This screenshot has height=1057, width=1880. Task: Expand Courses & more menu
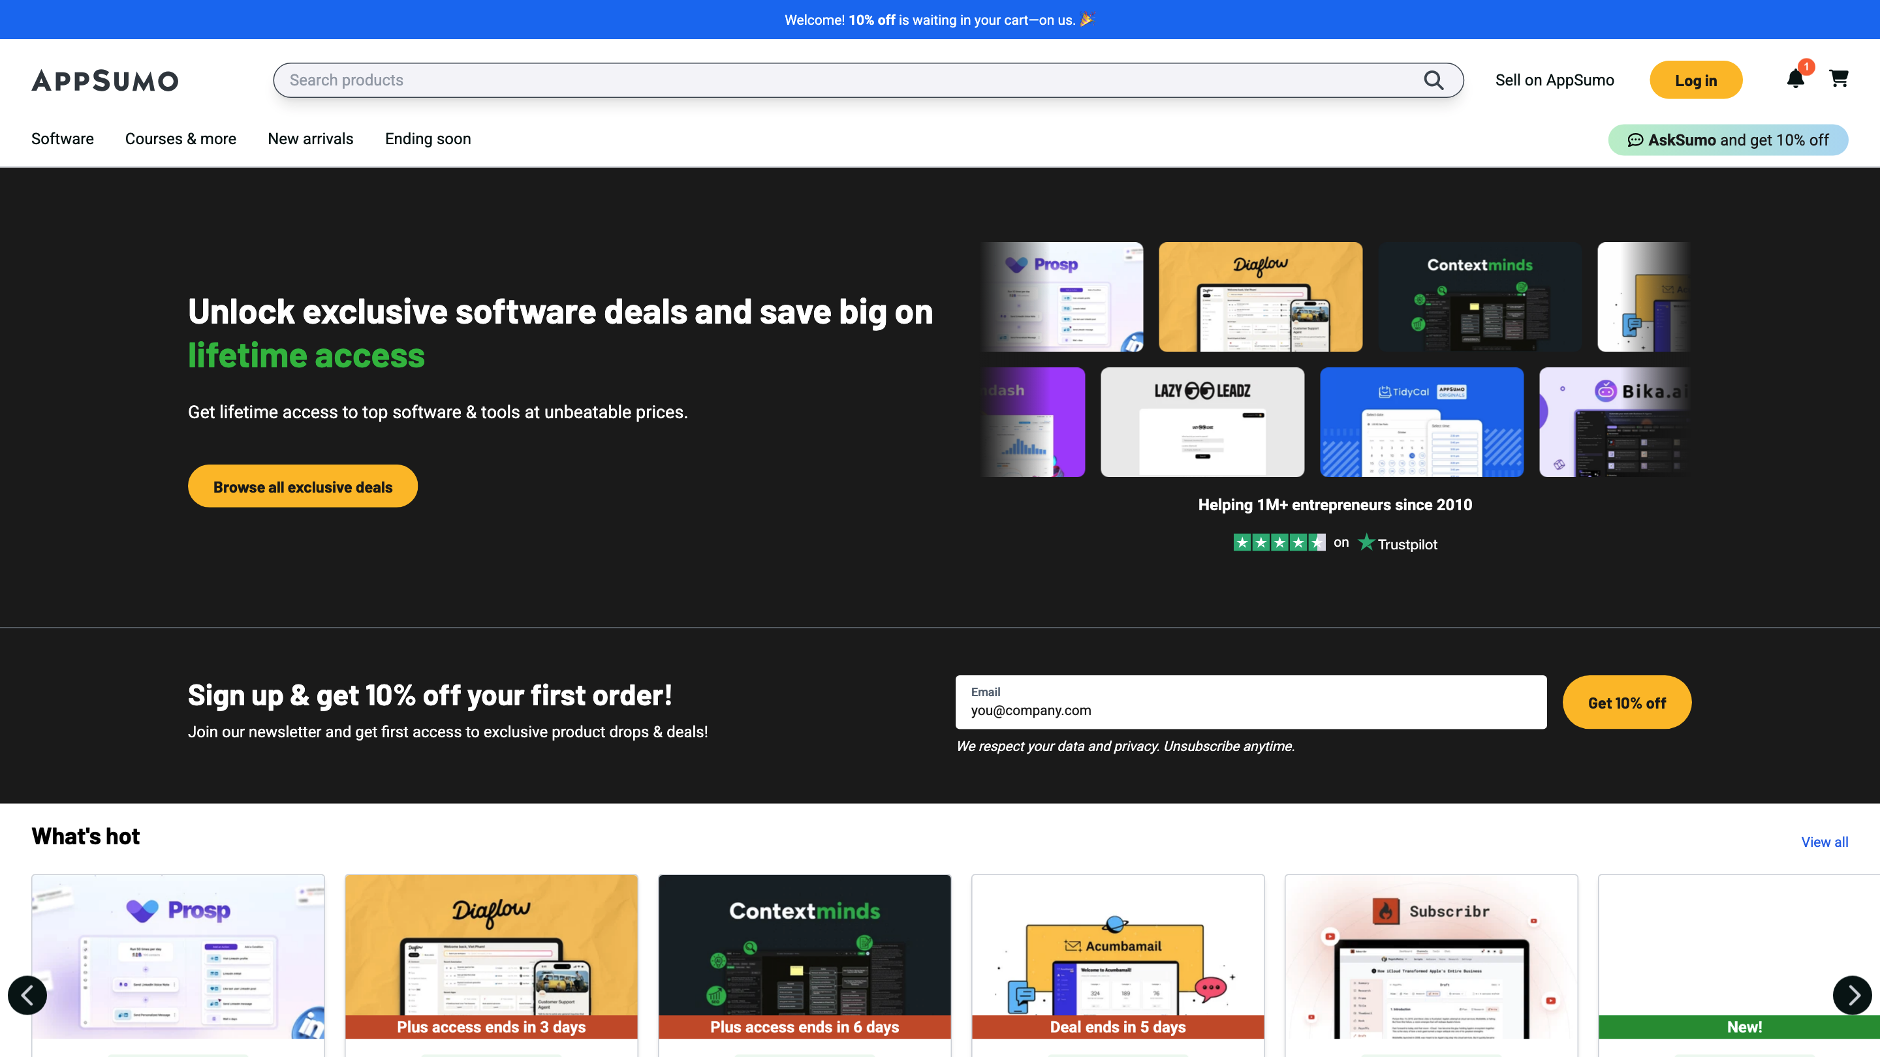pos(180,138)
